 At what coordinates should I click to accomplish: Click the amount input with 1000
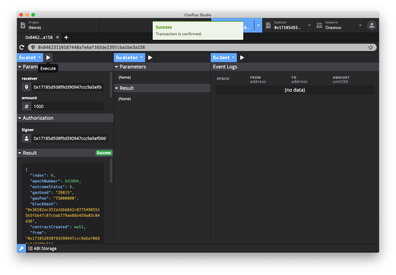(68, 106)
